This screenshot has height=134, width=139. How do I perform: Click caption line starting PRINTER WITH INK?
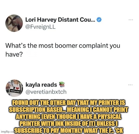(68, 124)
